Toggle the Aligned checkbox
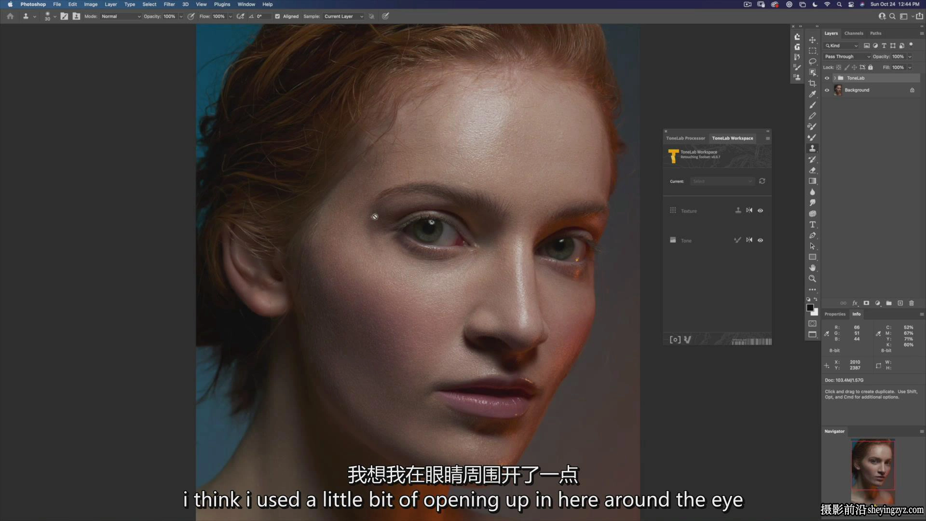926x521 pixels. (277, 16)
